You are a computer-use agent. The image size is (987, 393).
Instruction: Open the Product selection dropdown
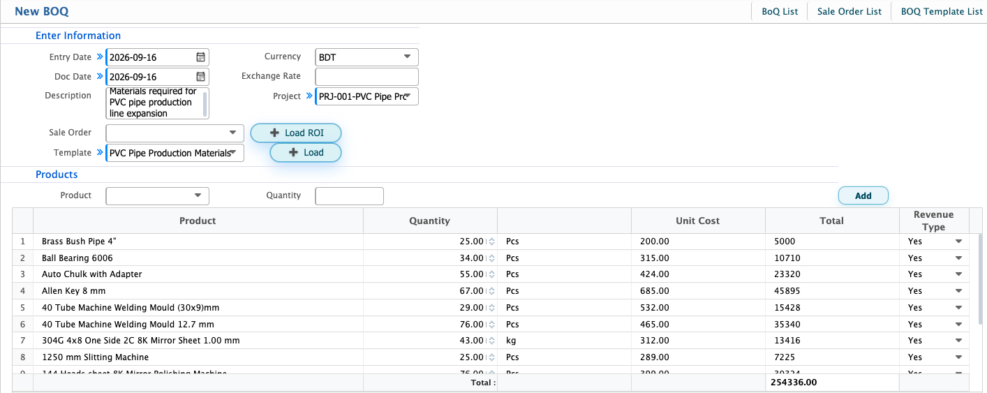(x=157, y=196)
